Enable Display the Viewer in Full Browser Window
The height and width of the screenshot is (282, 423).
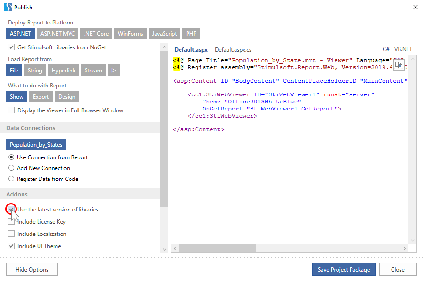(x=11, y=110)
